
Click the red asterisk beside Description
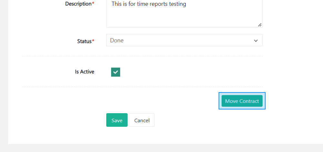(x=93, y=4)
